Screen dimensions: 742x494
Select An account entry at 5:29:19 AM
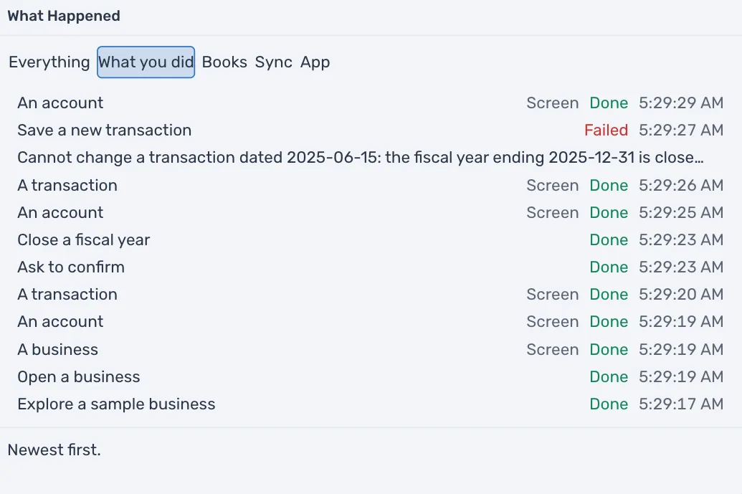371,322
